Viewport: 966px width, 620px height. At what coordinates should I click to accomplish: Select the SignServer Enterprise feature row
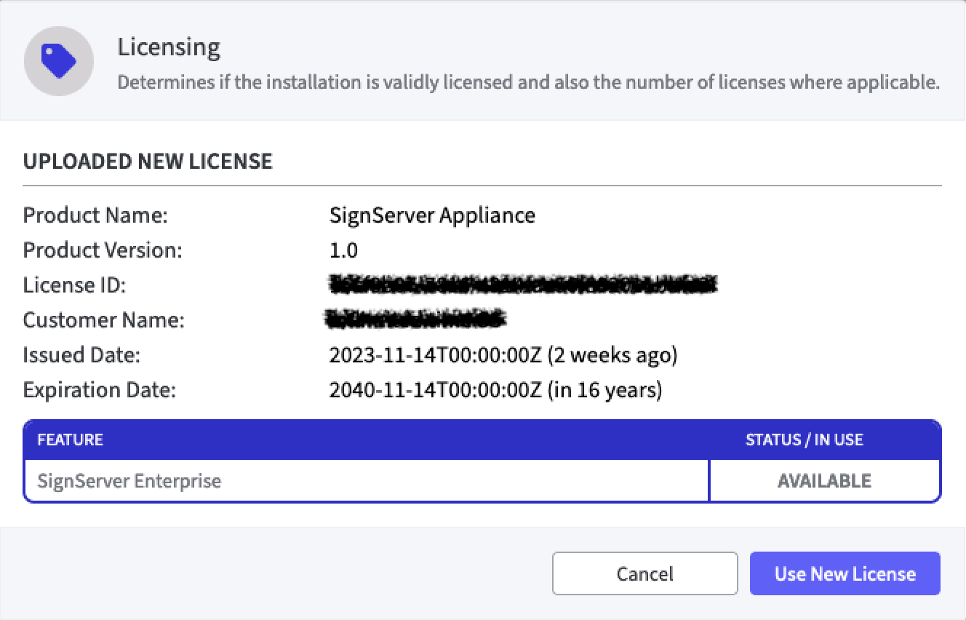129,481
